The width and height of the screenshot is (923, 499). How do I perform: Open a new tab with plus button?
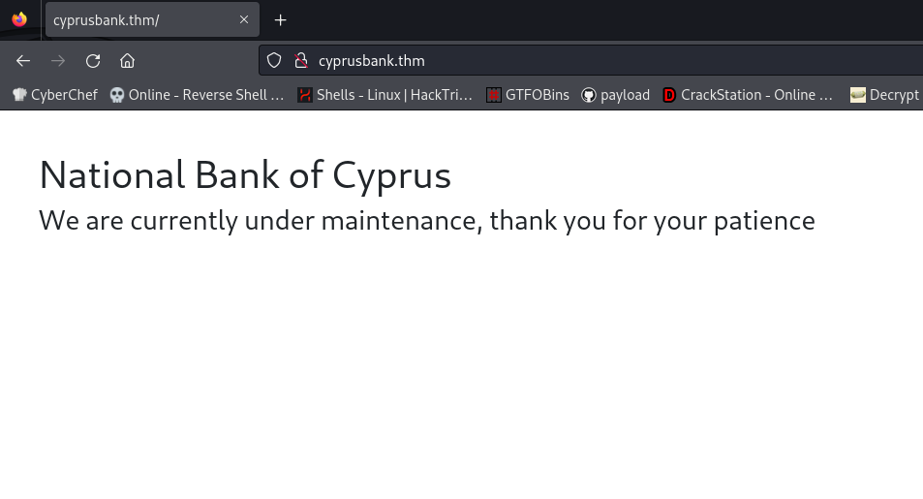280,20
